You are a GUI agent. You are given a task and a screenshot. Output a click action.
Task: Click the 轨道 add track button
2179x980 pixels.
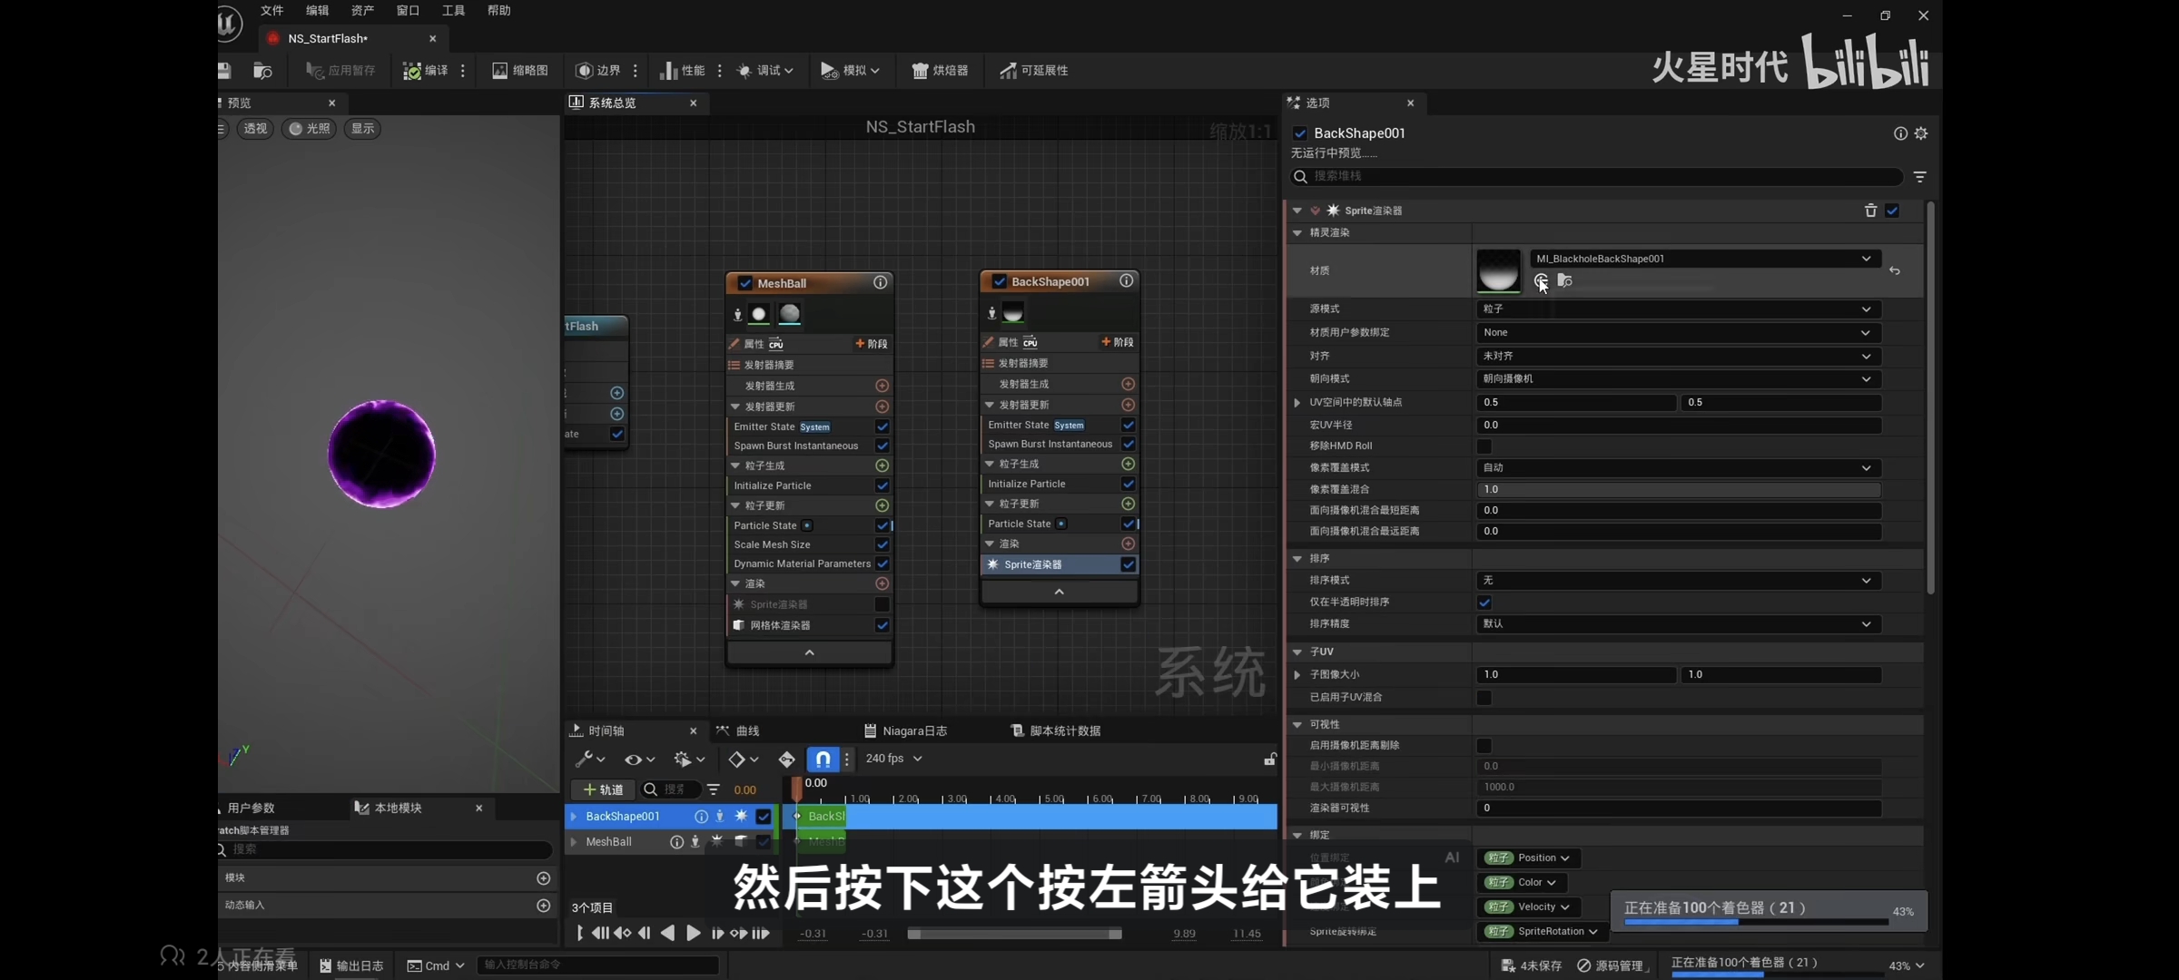pyautogui.click(x=603, y=789)
